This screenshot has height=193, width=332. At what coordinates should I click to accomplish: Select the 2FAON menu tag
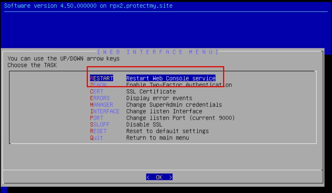[x=98, y=85]
